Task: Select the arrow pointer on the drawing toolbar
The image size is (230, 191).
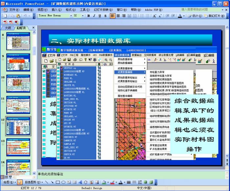Action: [x=19, y=182]
